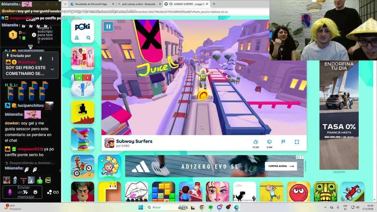Open the blue stickman +6 -7 game
Image resolution: width=377 pixels, height=212 pixels.
(x=82, y=85)
